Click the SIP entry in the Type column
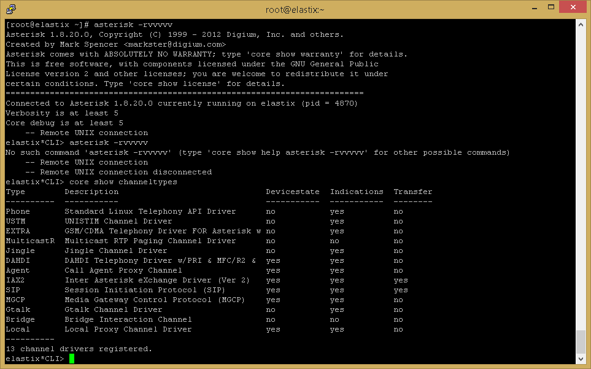 pyautogui.click(x=13, y=290)
